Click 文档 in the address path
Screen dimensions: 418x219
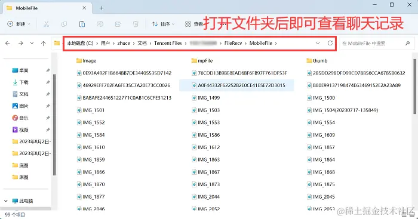[142, 43]
